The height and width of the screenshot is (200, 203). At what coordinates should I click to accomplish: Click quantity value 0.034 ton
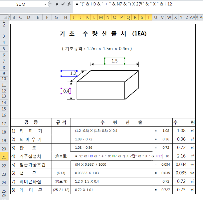(181, 164)
